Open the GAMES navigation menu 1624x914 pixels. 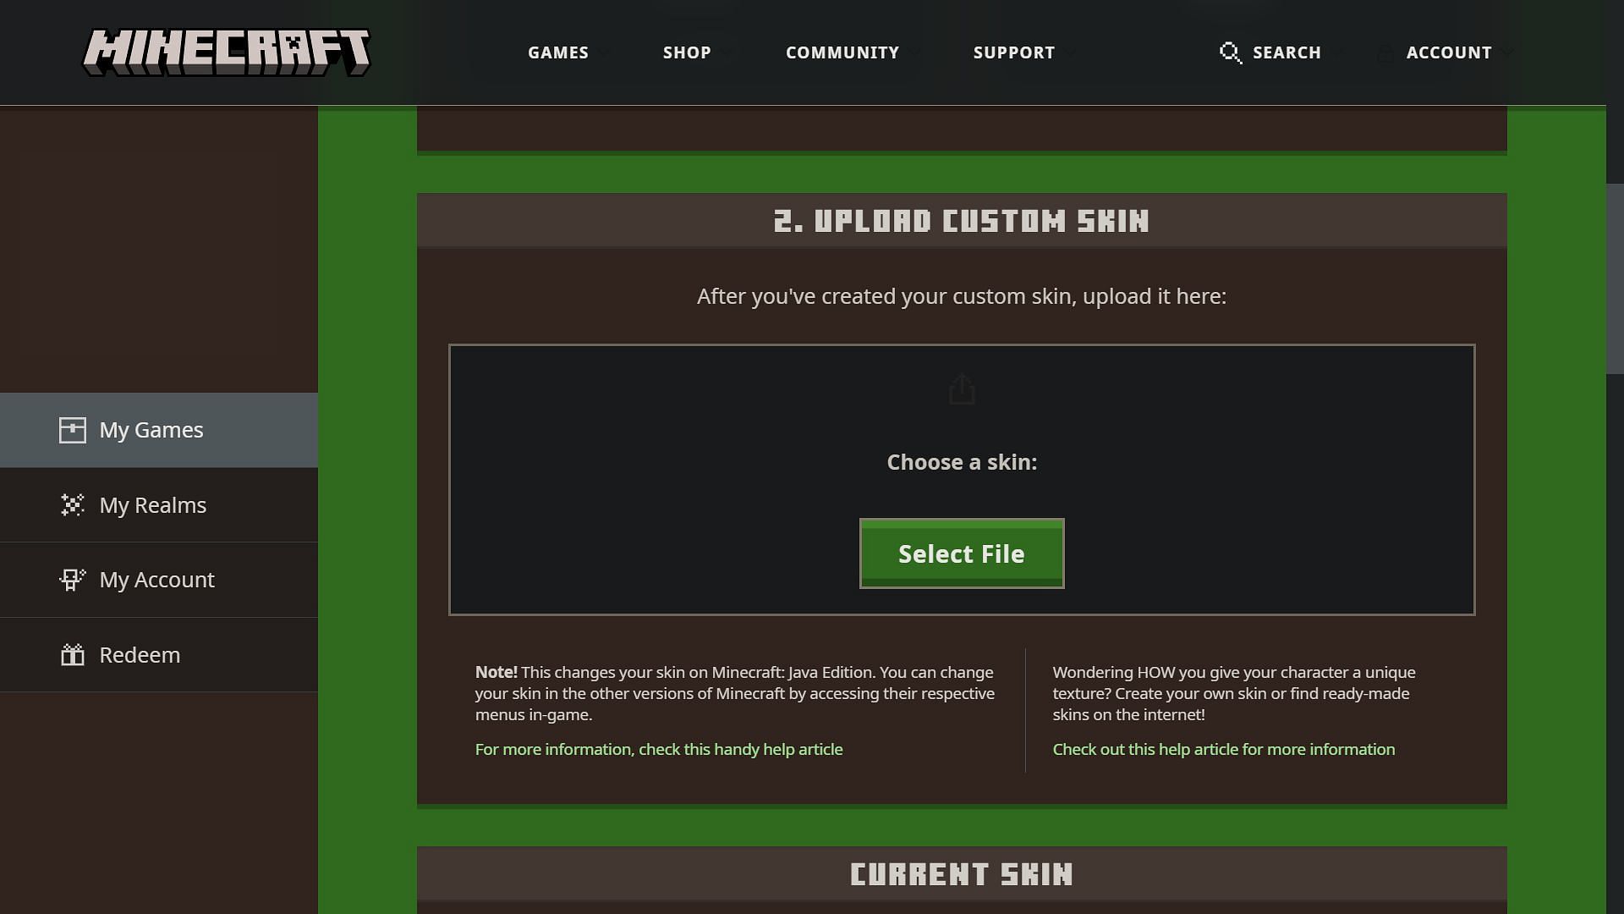(557, 52)
